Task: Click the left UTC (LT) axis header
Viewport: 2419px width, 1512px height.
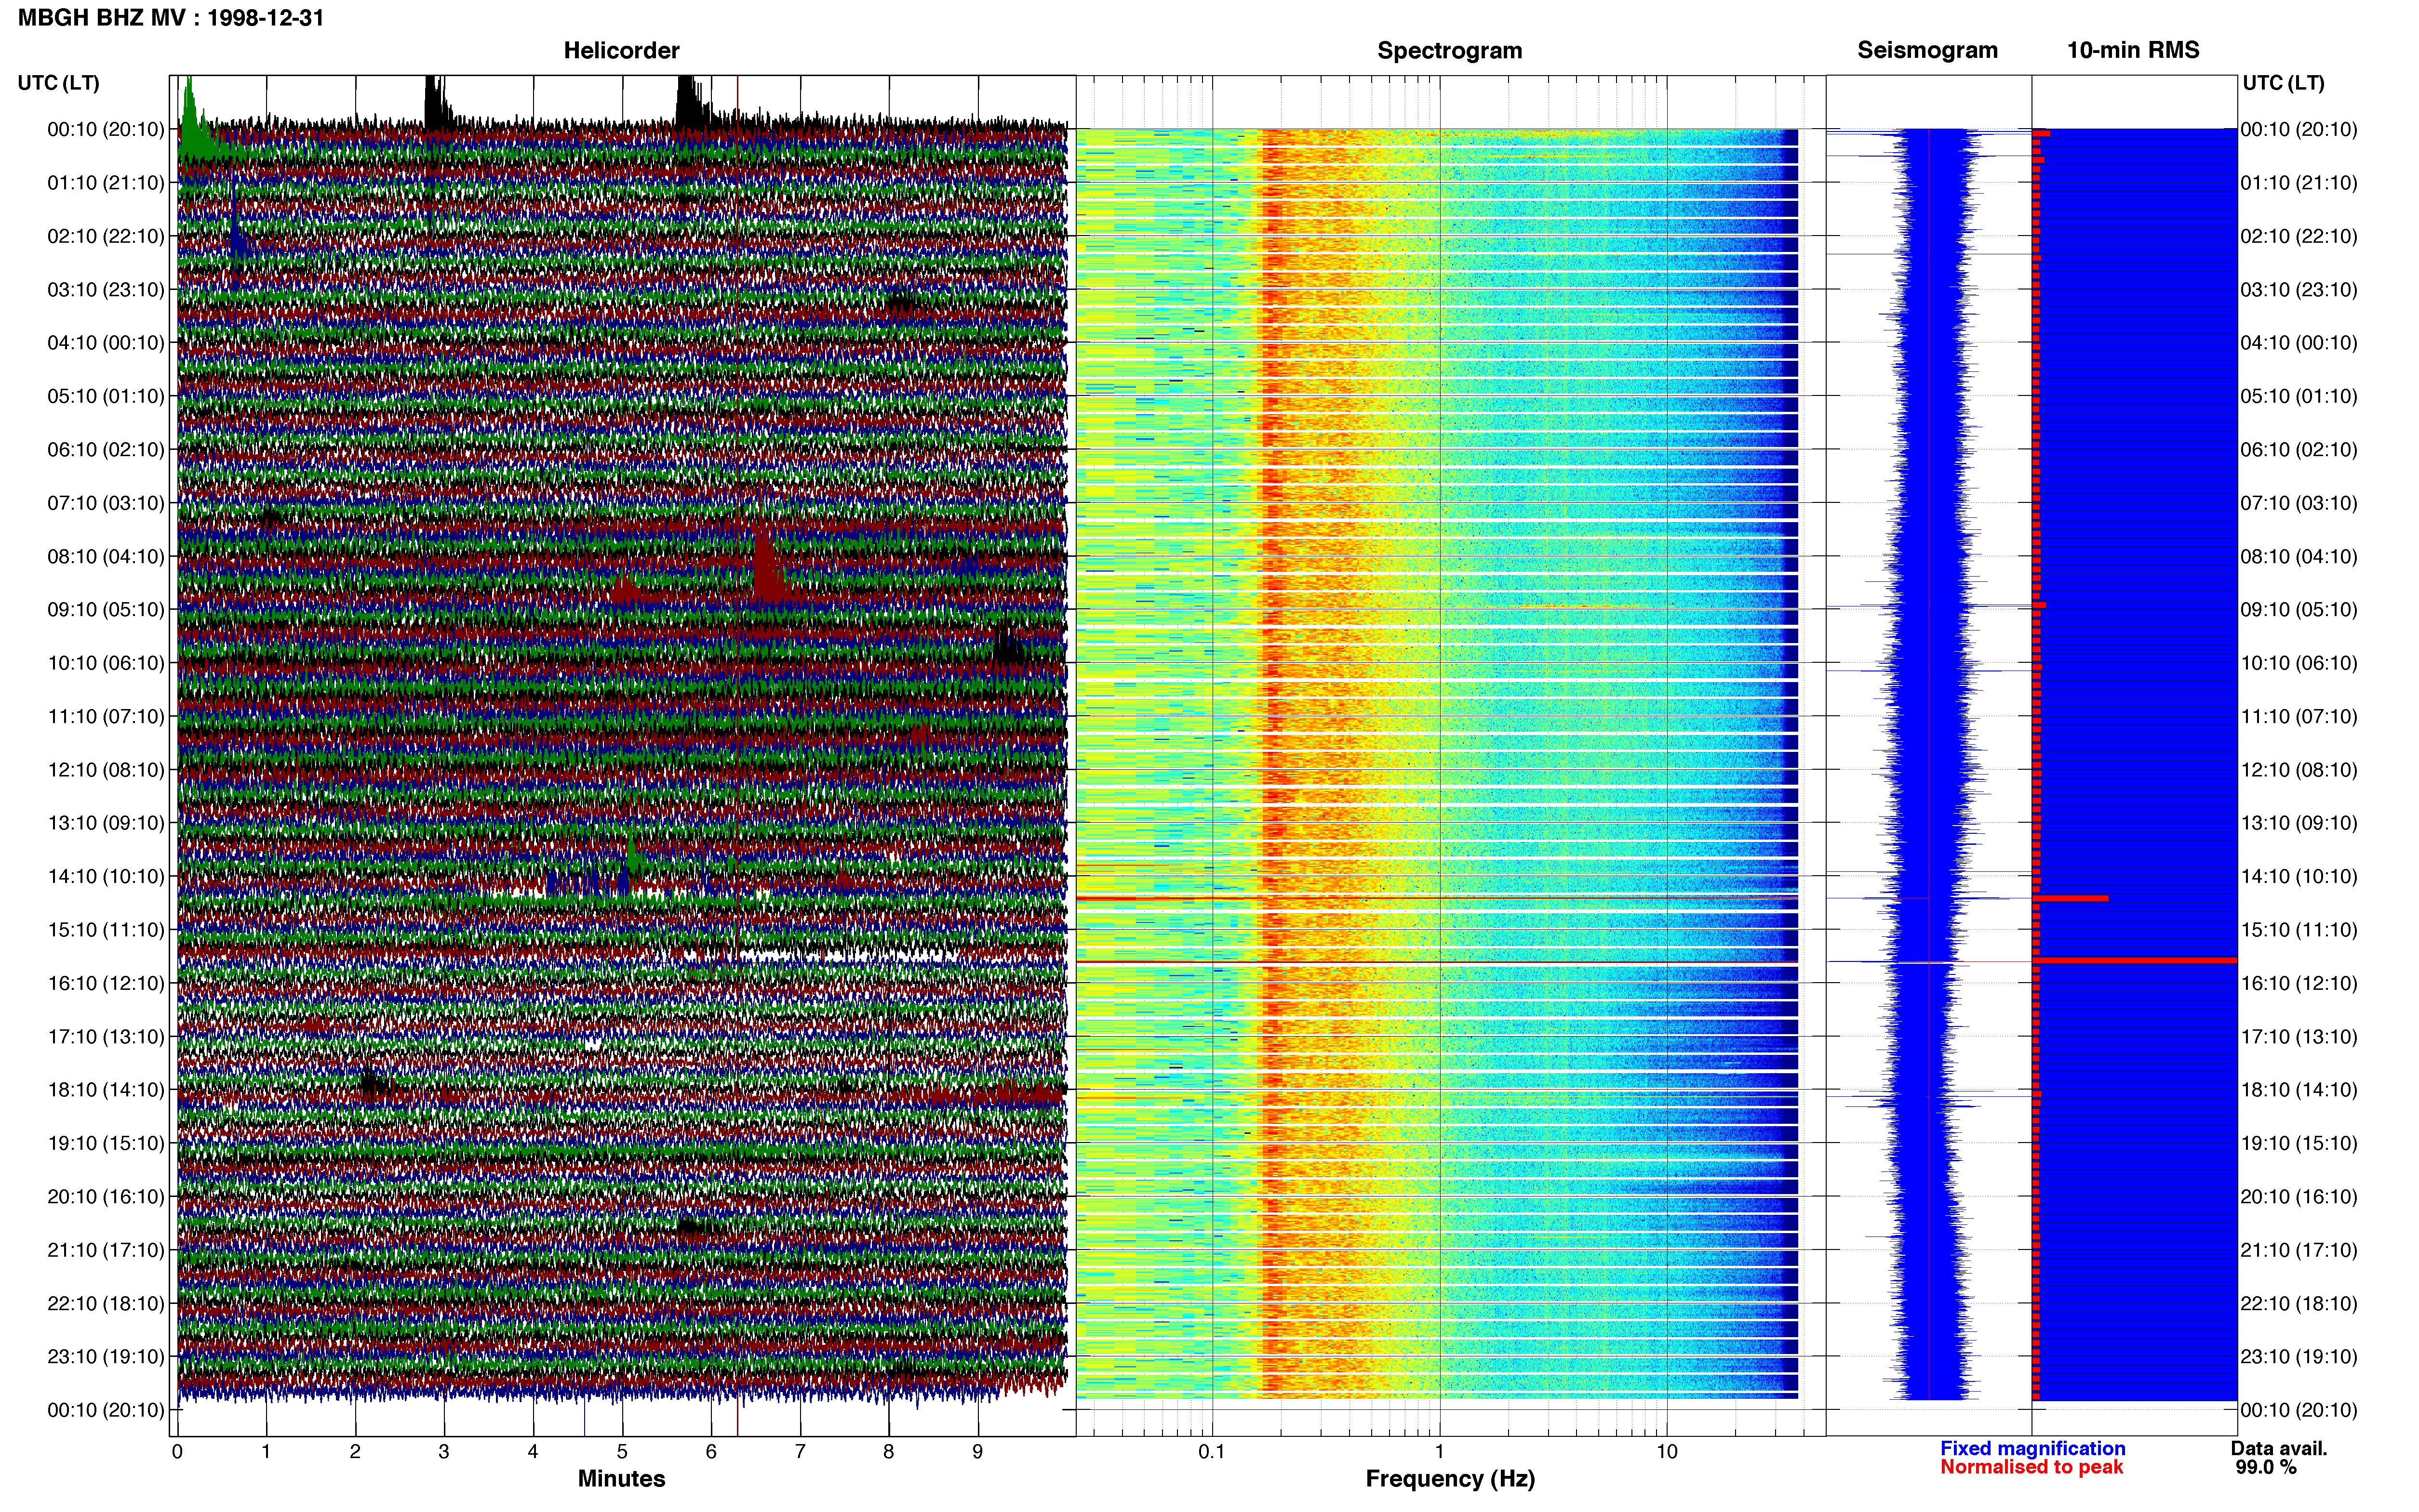Action: [x=58, y=83]
